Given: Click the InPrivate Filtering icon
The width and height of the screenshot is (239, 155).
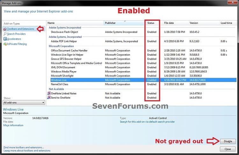Looking at the screenshot, I should [x=5, y=44].
